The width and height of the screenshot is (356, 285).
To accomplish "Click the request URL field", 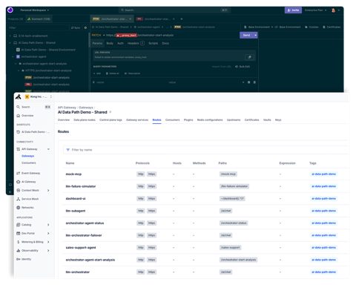I will (172, 35).
